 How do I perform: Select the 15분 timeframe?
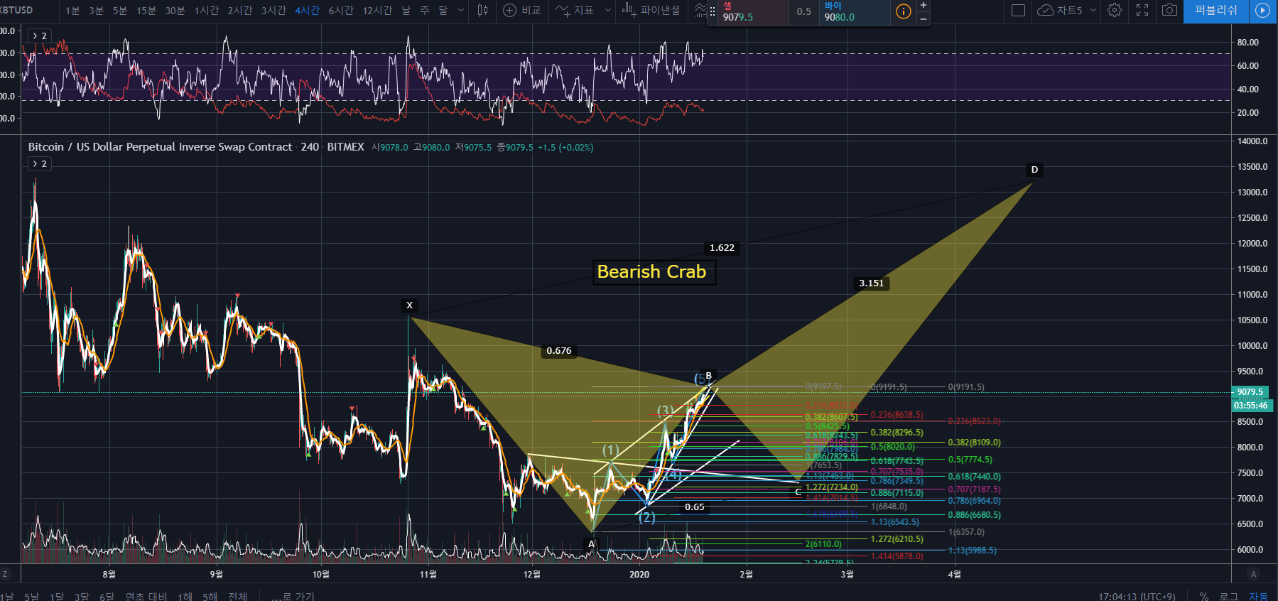coord(146,11)
